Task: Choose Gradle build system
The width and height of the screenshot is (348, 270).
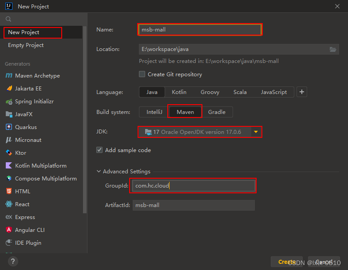Action: tap(217, 112)
